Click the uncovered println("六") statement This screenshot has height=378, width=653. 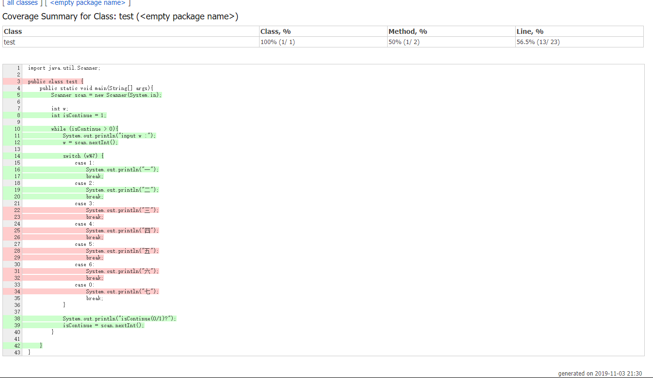pyautogui.click(x=122, y=271)
